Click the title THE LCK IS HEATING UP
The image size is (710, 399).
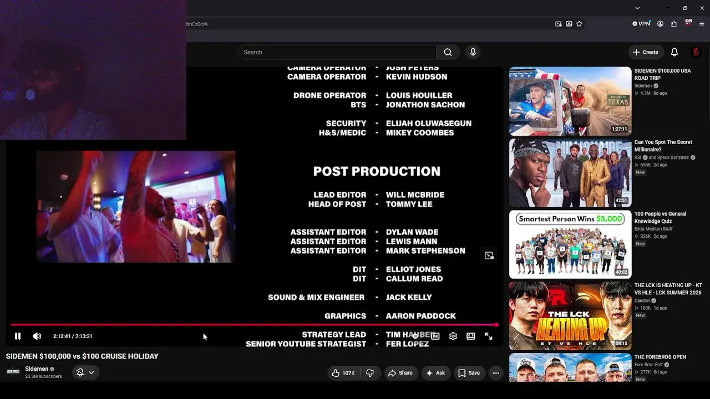[x=668, y=289]
